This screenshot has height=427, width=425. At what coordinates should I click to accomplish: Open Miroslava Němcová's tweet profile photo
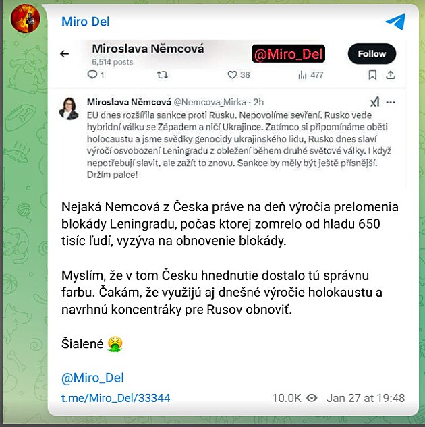click(x=69, y=109)
